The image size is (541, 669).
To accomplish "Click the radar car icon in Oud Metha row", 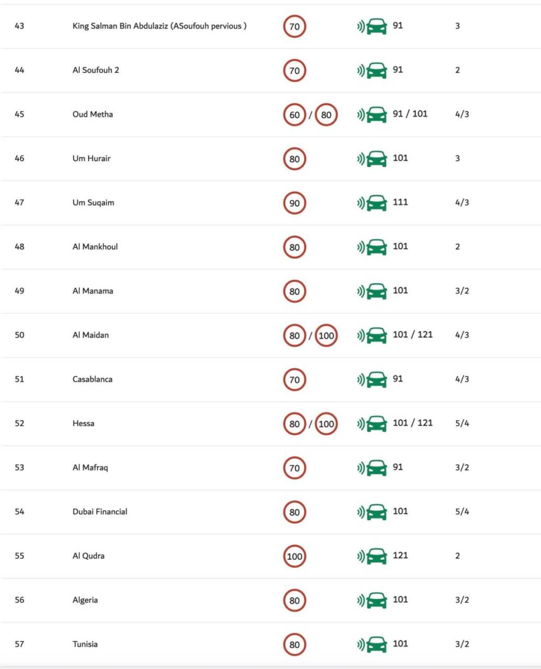I will 372,114.
